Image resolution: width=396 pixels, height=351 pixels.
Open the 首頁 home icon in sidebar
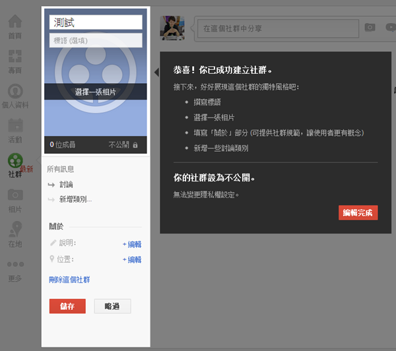[15, 21]
